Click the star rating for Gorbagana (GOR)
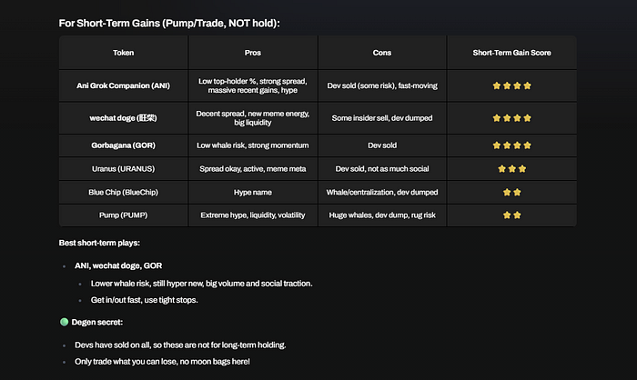This screenshot has height=380, width=637. [x=511, y=145]
